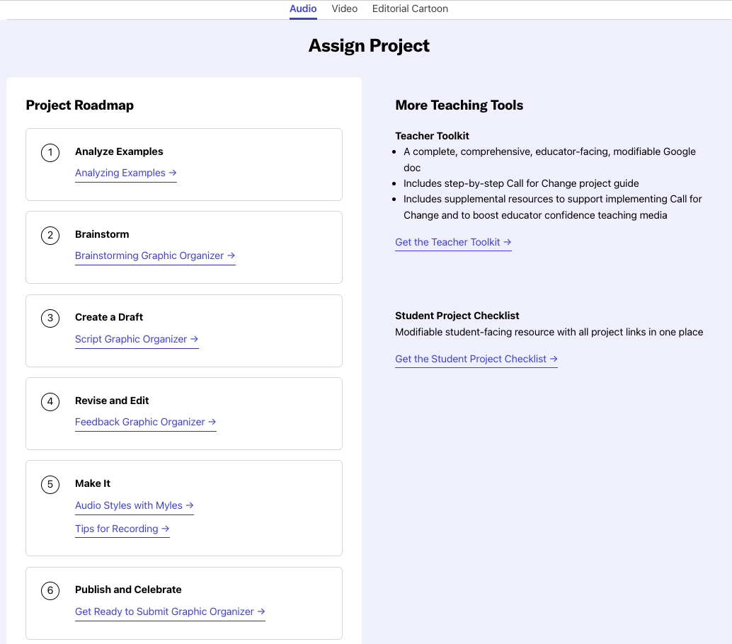Switch to the Video tab

[x=345, y=8]
